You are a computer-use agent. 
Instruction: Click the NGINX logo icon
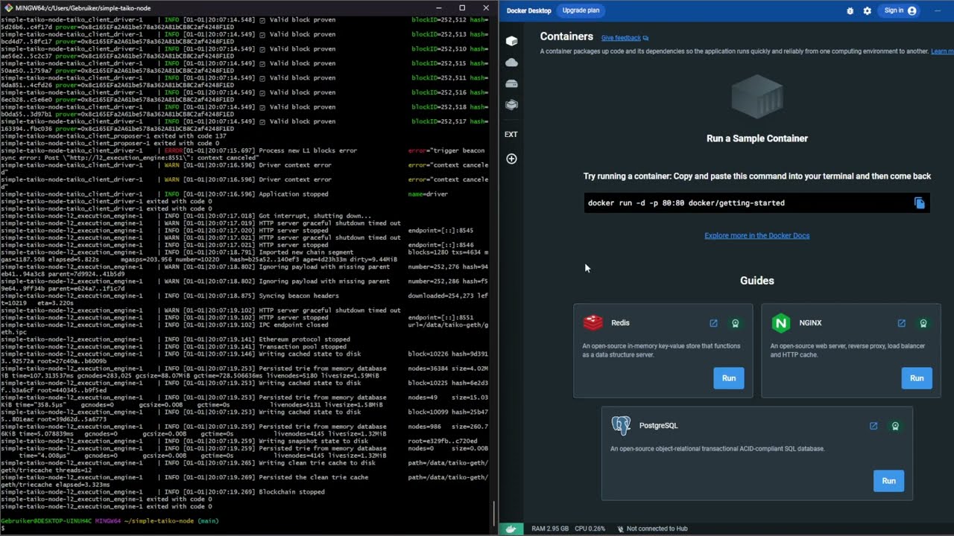[x=780, y=322]
